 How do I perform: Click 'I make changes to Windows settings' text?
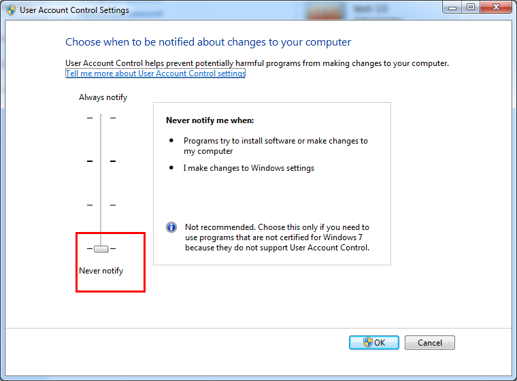[x=249, y=168]
